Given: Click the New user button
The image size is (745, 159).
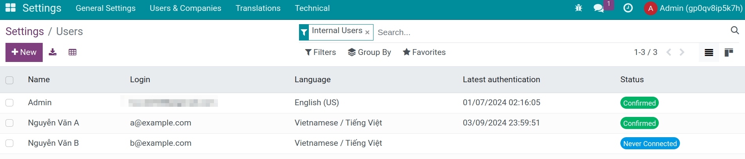Looking at the screenshot, I should click(24, 52).
